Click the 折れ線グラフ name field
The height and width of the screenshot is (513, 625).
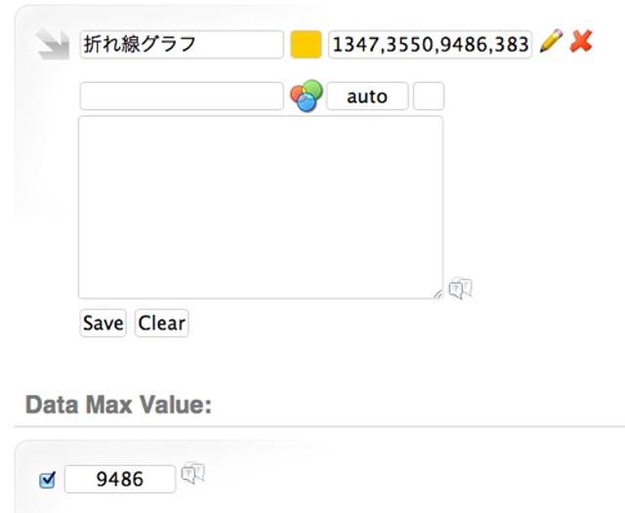pos(181,44)
